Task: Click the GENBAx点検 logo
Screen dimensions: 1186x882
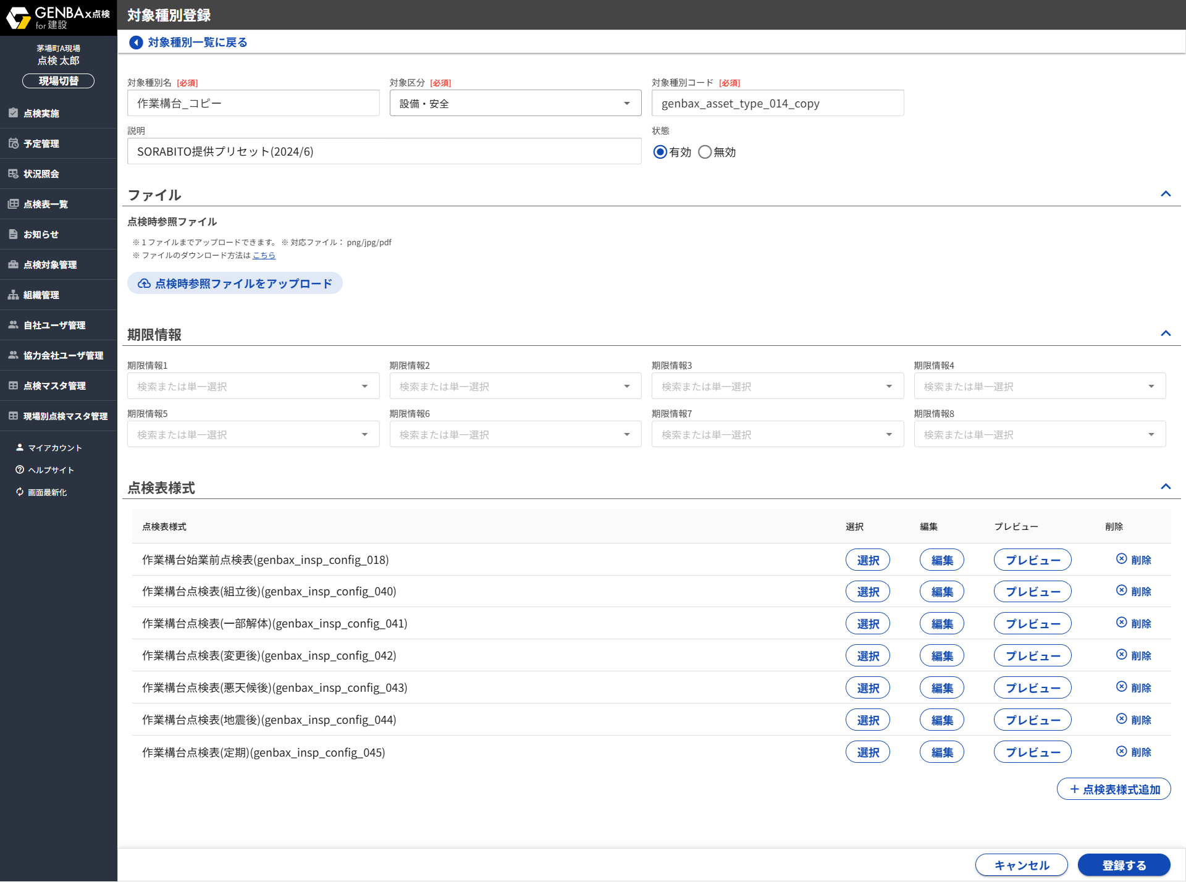Action: click(58, 17)
